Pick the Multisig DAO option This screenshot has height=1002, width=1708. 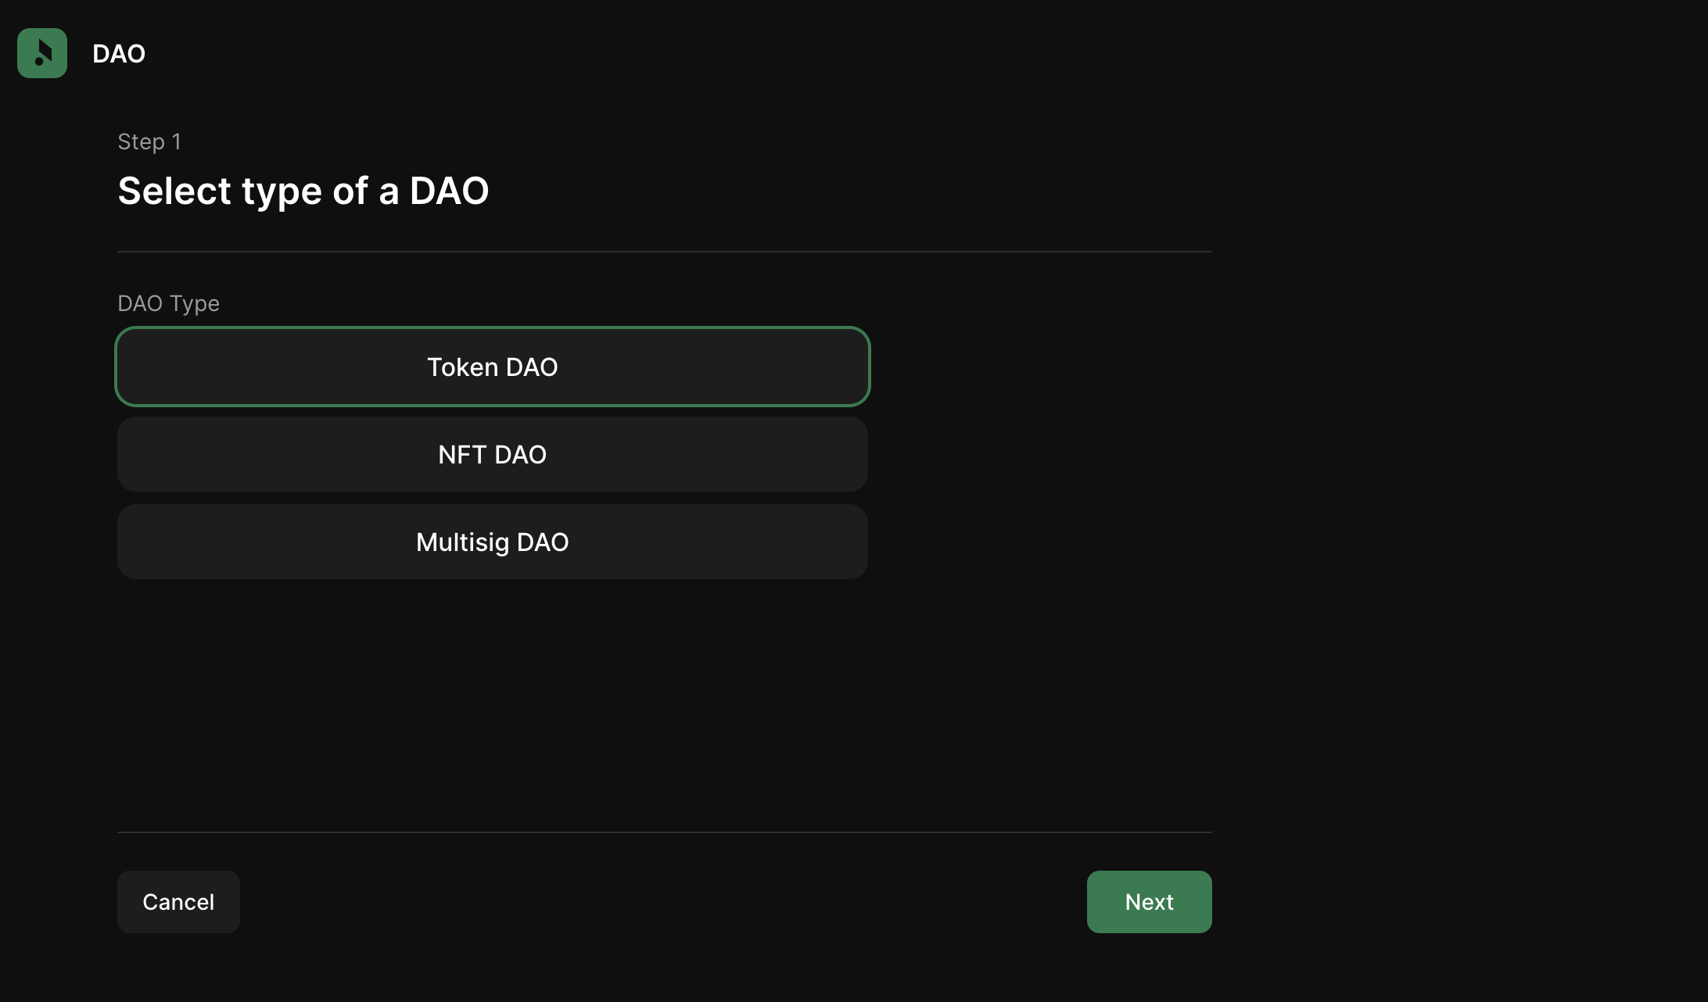click(493, 542)
